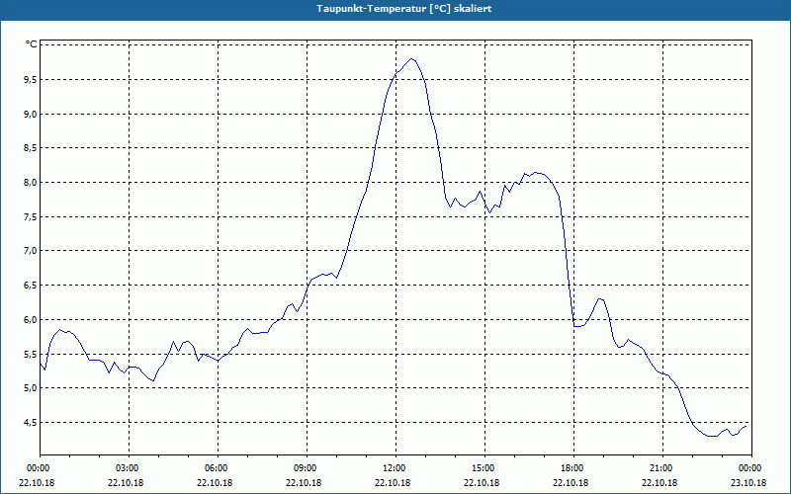The image size is (791, 494).
Task: Click the 21:00 time label
Action: click(x=660, y=468)
